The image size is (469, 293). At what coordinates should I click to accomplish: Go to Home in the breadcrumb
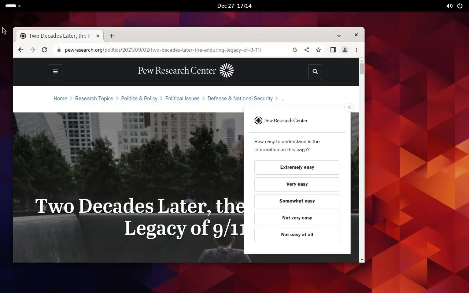(x=60, y=99)
